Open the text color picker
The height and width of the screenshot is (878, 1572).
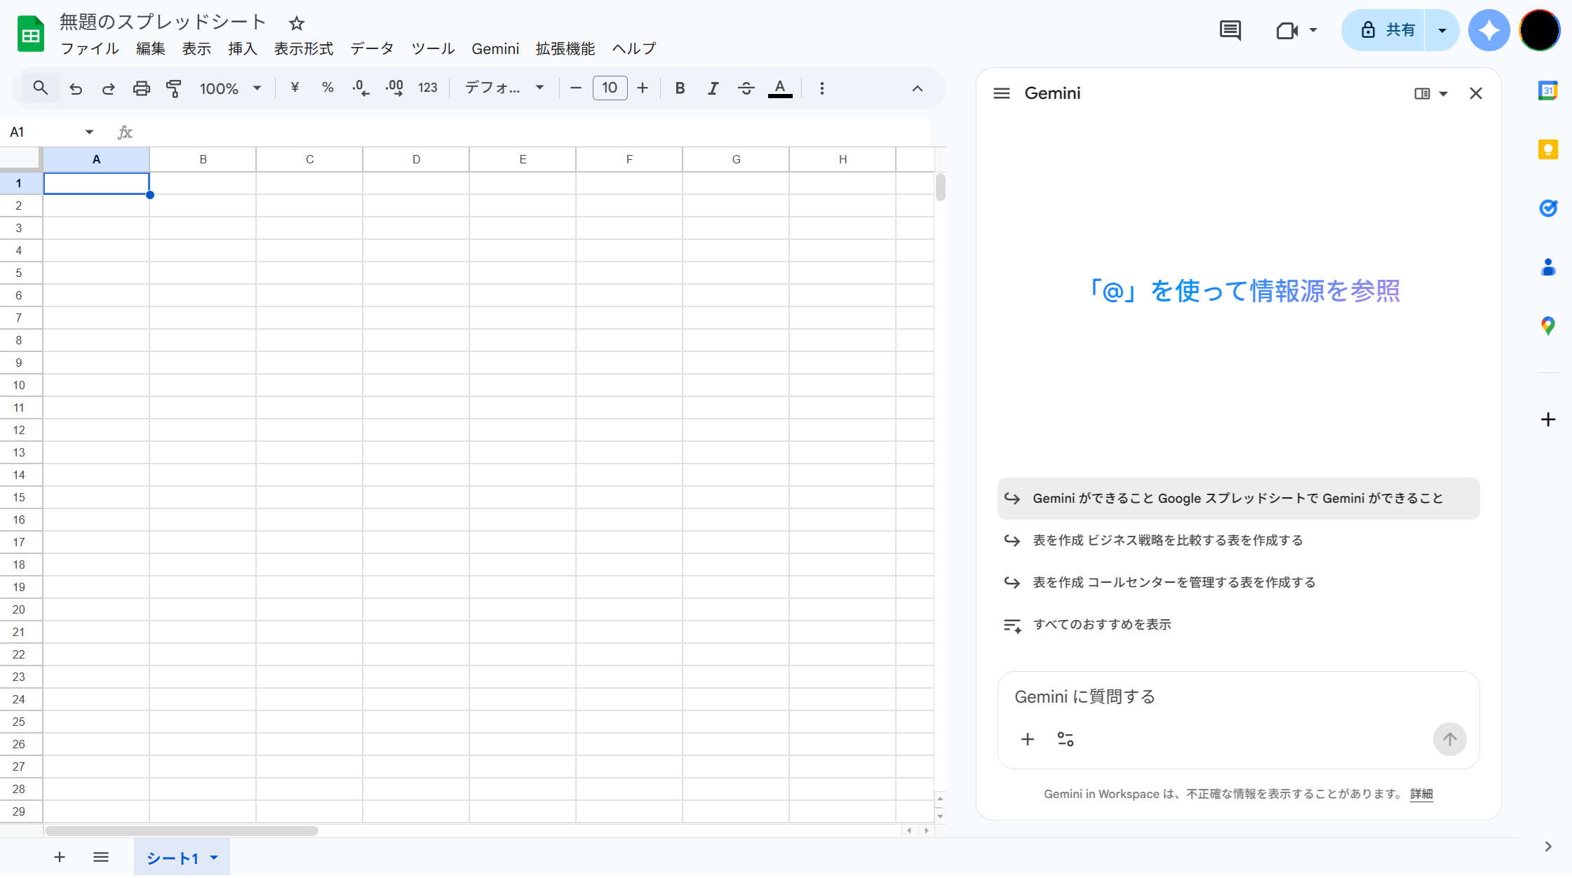tap(779, 88)
